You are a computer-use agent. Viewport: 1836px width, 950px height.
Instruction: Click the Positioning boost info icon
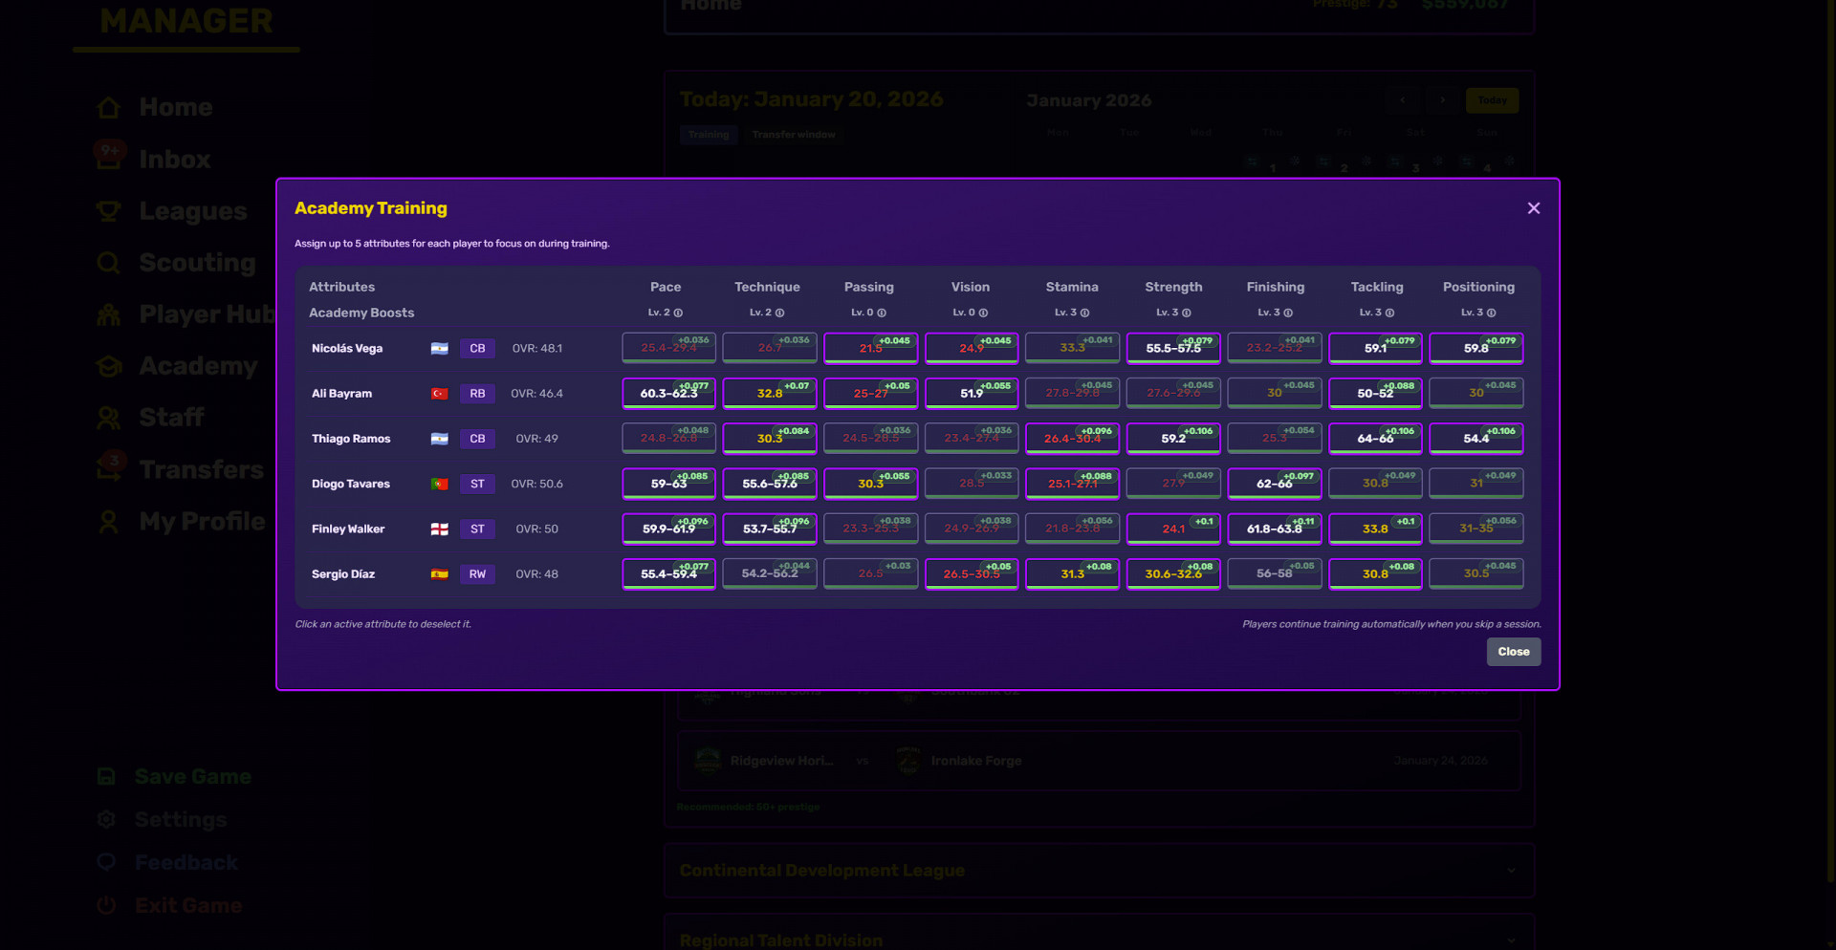pos(1491,313)
